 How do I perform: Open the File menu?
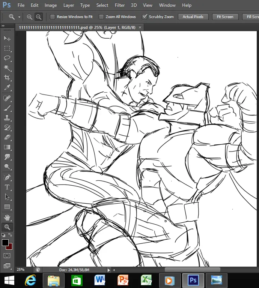pyautogui.click(x=21, y=5)
